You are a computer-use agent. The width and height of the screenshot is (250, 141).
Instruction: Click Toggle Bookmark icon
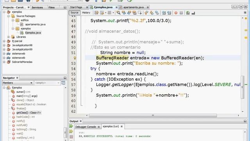click(157, 13)
